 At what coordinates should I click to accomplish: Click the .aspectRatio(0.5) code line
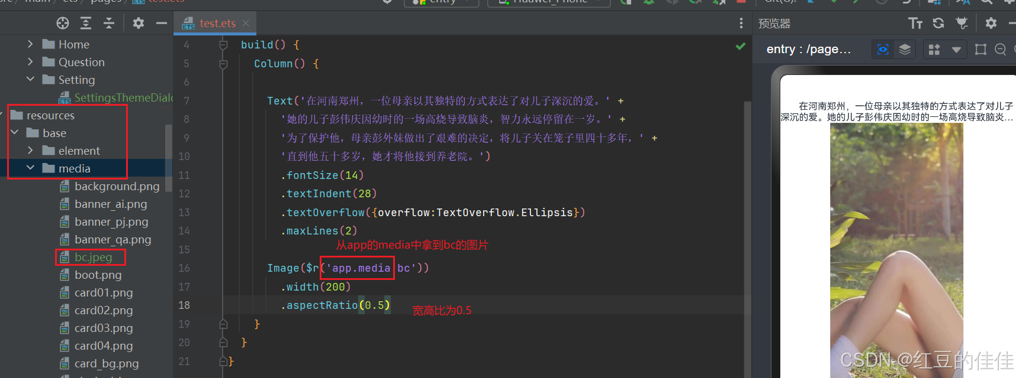click(335, 305)
